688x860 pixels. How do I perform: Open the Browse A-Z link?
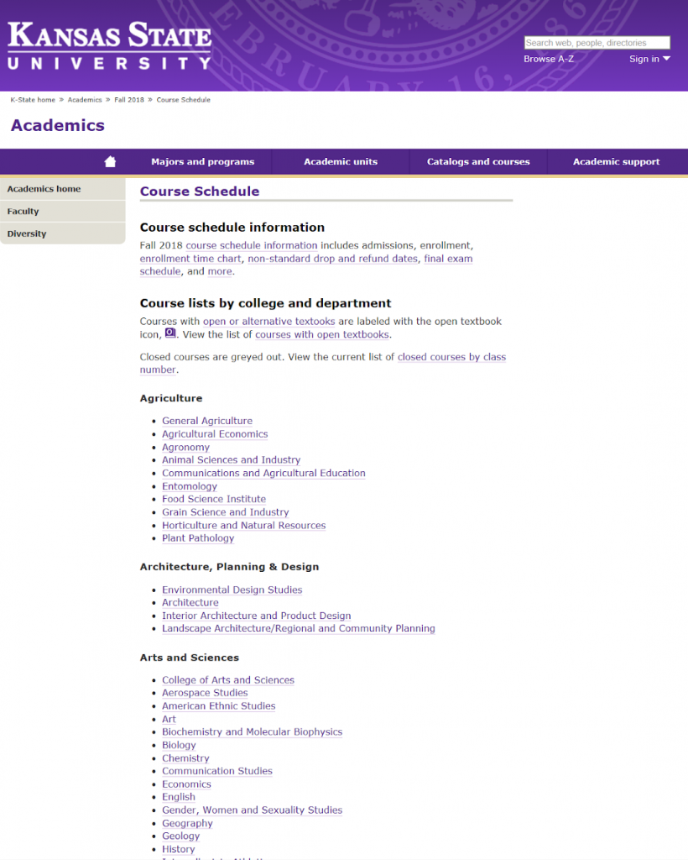[549, 59]
